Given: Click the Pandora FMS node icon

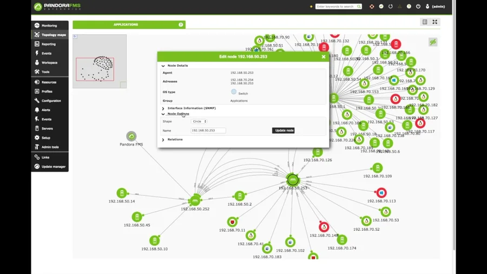Looking at the screenshot, I should pyautogui.click(x=131, y=136).
